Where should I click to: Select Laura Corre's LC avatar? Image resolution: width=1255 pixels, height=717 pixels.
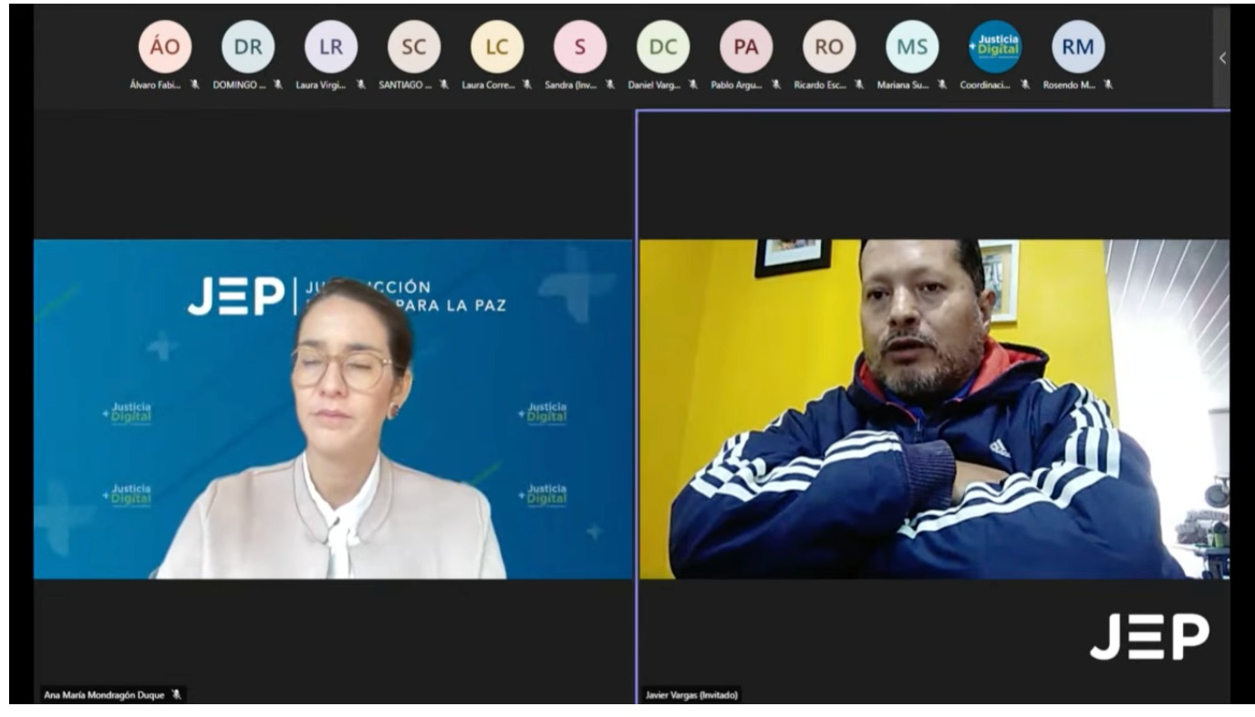click(x=497, y=47)
